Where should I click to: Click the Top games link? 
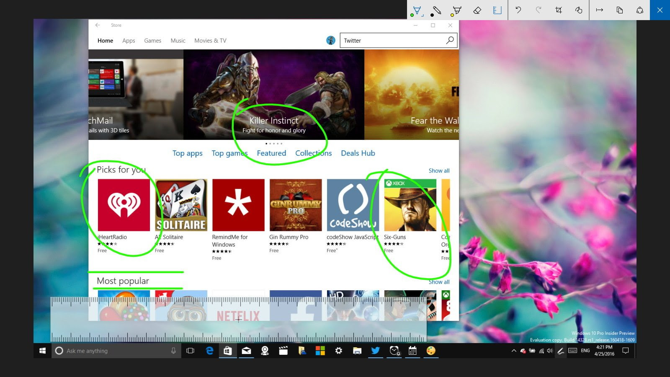click(x=229, y=153)
